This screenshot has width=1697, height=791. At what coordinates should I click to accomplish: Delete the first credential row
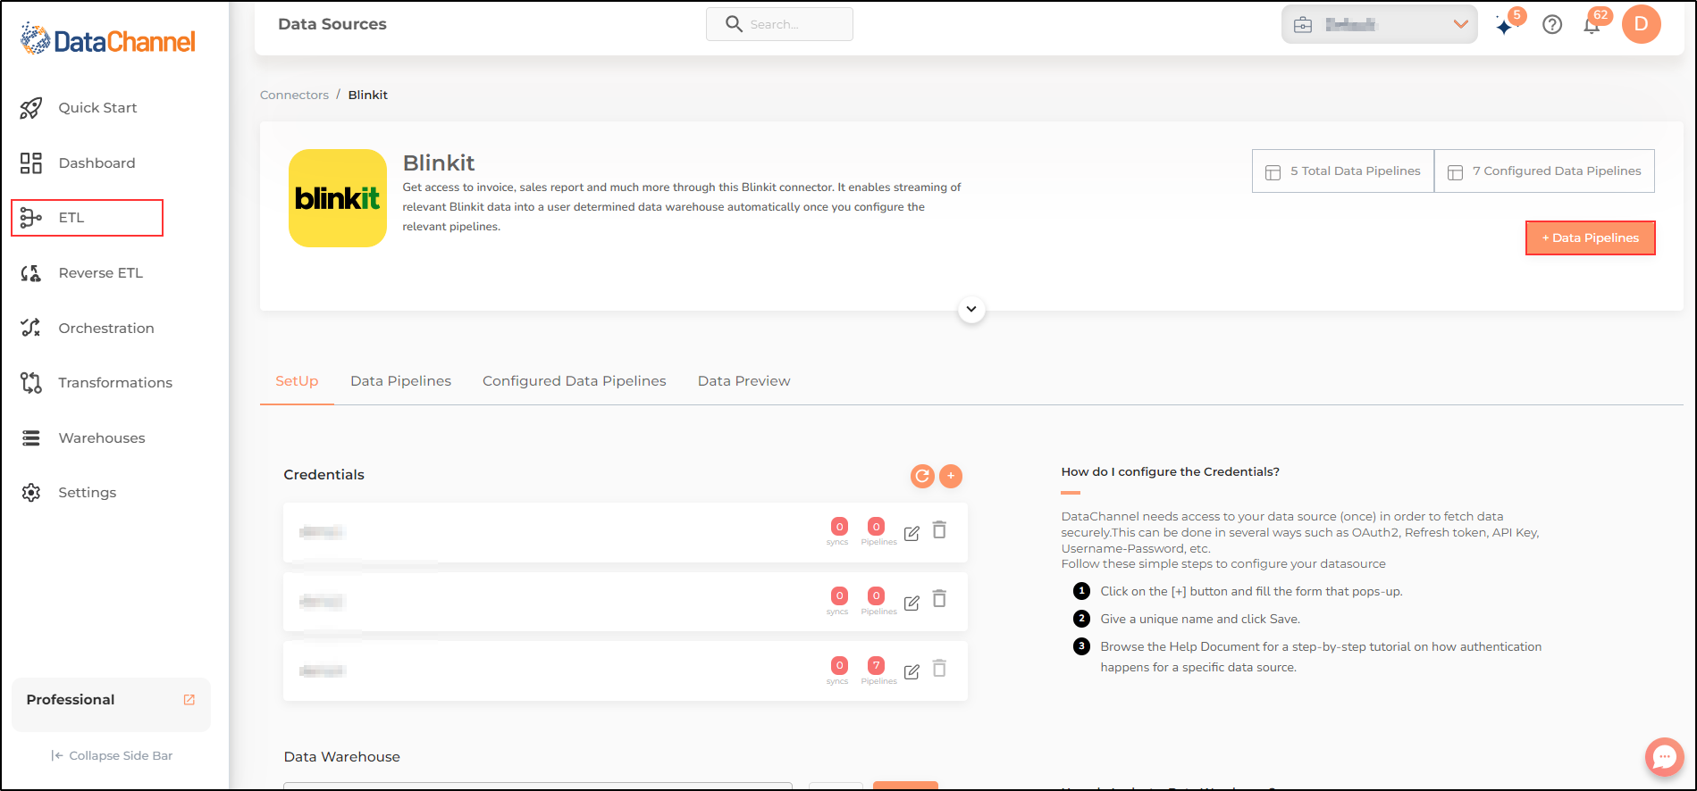pyautogui.click(x=939, y=530)
